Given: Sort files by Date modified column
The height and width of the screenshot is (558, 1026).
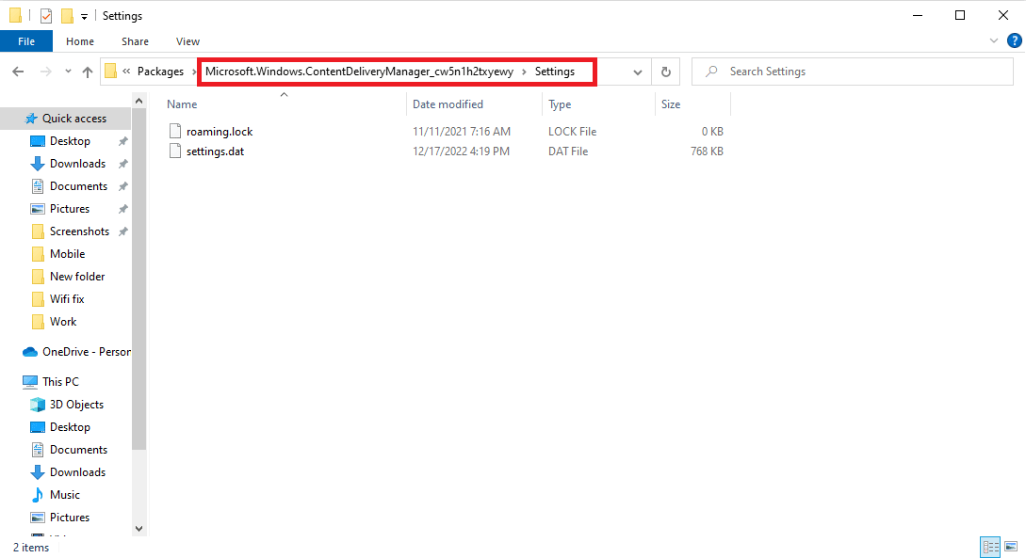Looking at the screenshot, I should [448, 104].
